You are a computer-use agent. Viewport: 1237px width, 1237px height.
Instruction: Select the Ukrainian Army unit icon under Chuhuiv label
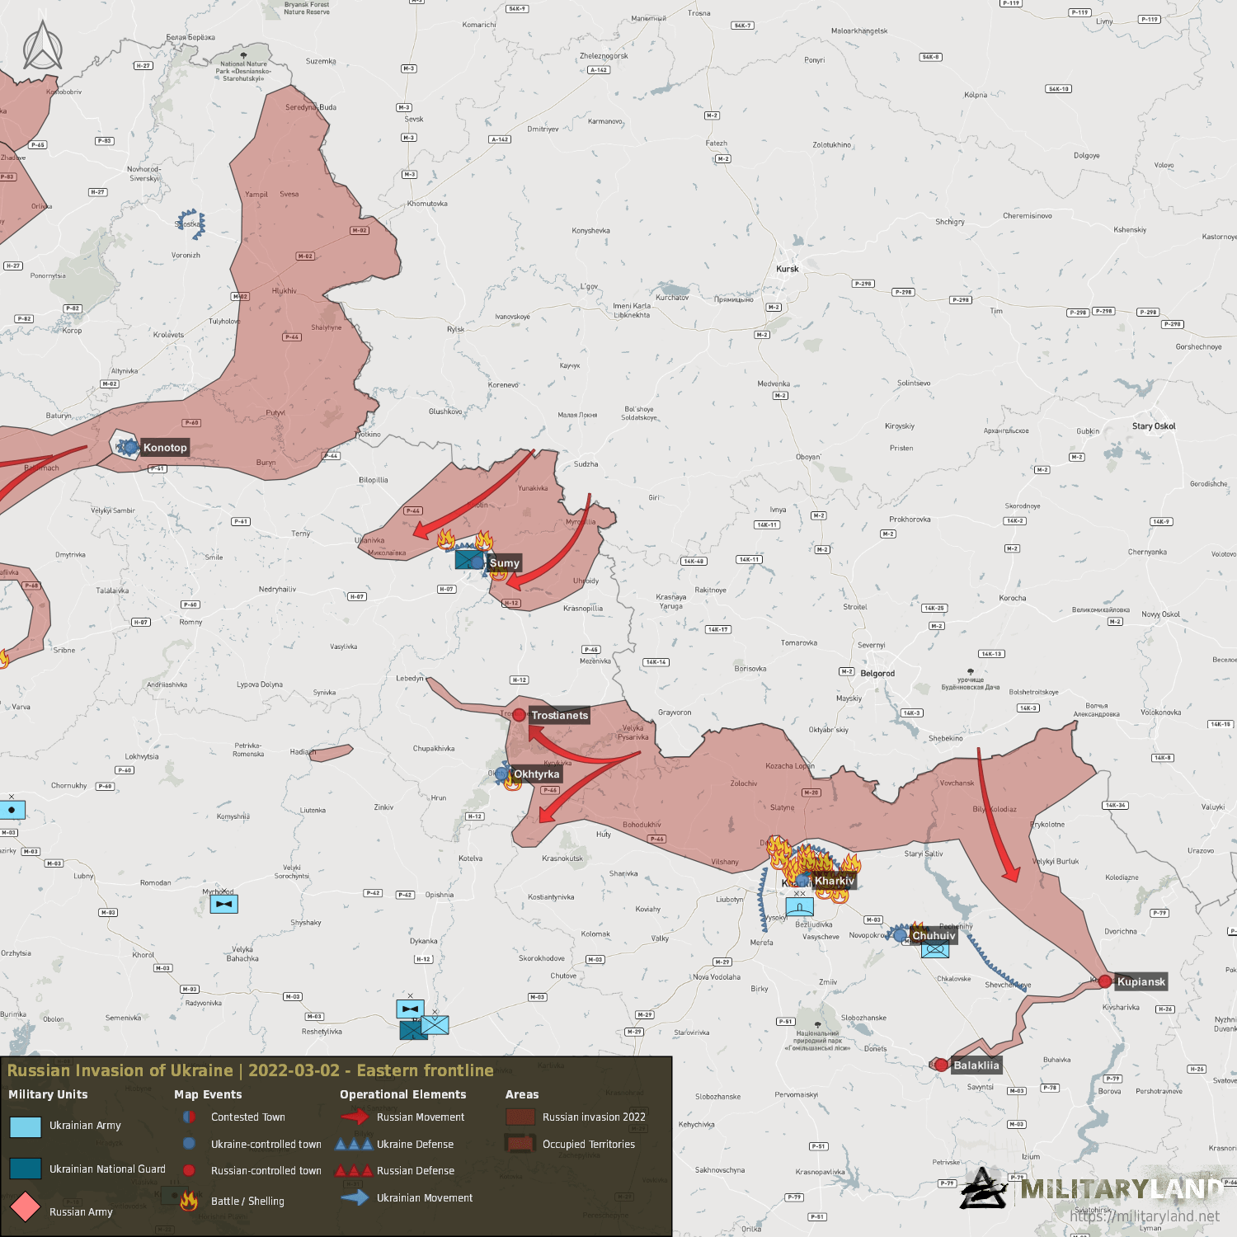click(935, 950)
